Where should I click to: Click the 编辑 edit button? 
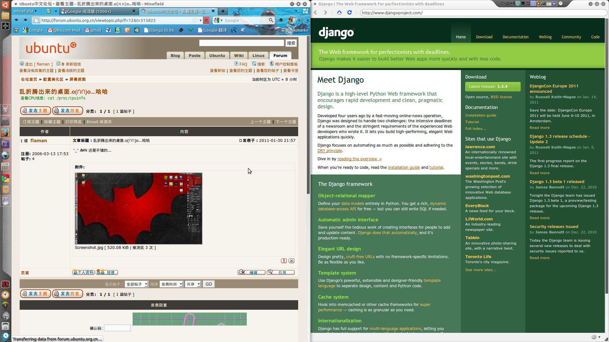pos(251,272)
